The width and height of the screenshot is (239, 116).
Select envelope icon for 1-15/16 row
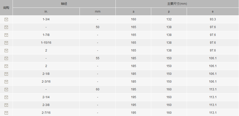click(x=6, y=43)
